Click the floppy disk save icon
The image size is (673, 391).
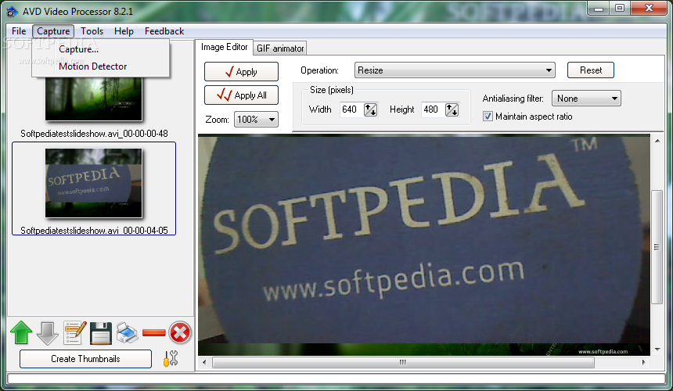[101, 333]
